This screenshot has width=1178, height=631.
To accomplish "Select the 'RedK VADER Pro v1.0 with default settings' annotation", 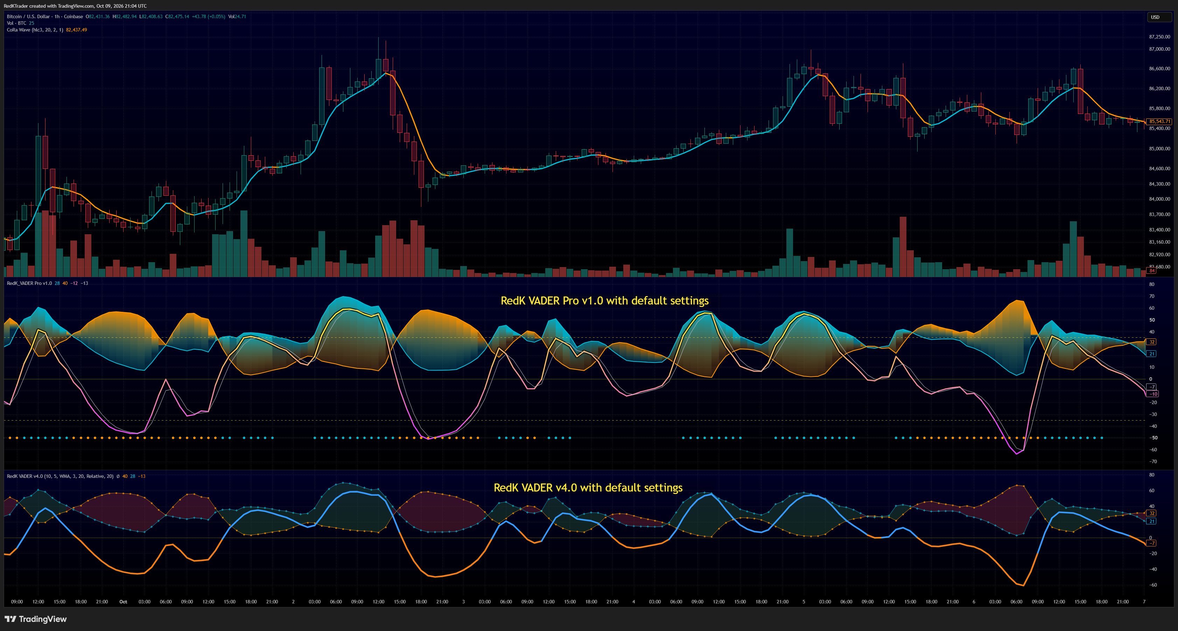I will 604,301.
